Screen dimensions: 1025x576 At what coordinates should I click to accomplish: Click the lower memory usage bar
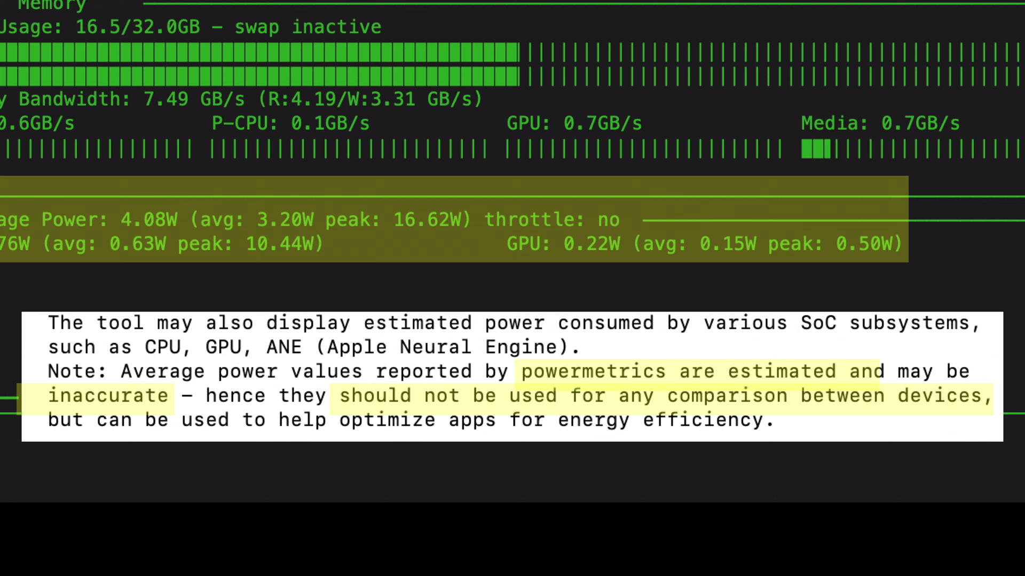[x=511, y=76]
